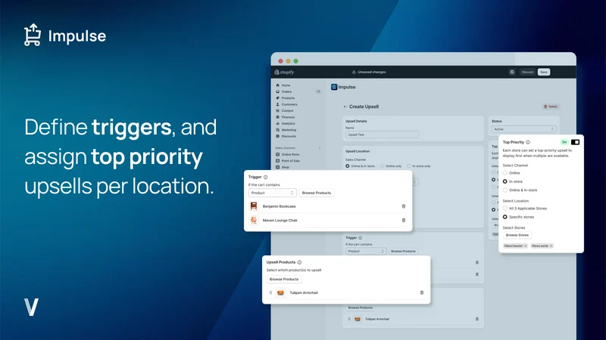Click Maven Lounge Chair thumbnail
The width and height of the screenshot is (606, 340).
click(254, 221)
